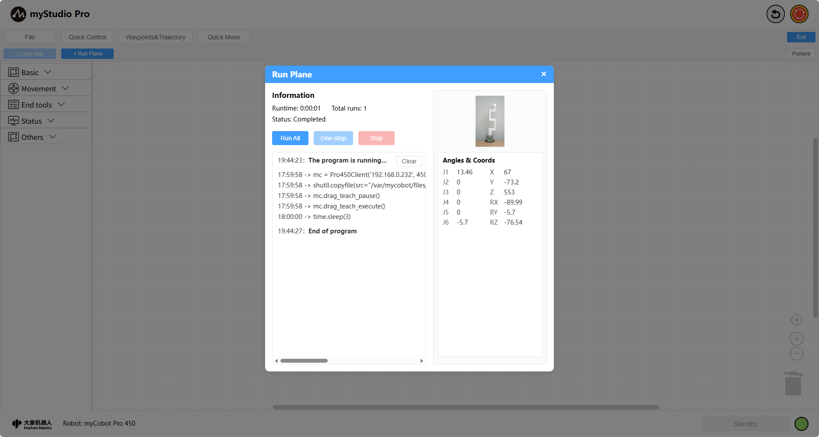This screenshot has height=437, width=819.
Task: Click the Movement category icon
Action: pyautogui.click(x=14, y=88)
